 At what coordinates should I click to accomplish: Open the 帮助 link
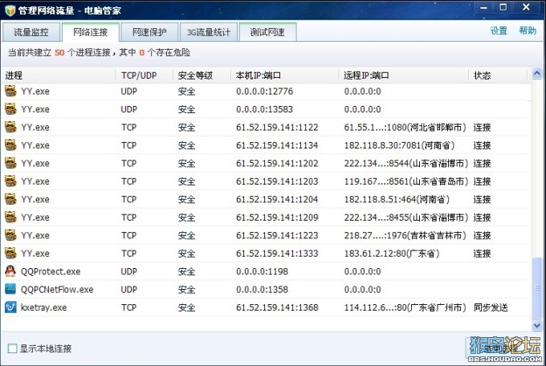(528, 31)
